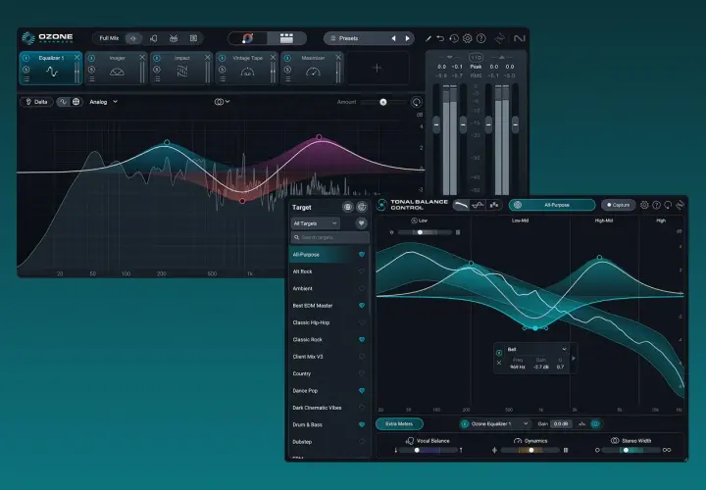Viewport: 706px width, 490px height.
Task: Go to the next preset arrow
Action: pyautogui.click(x=408, y=38)
